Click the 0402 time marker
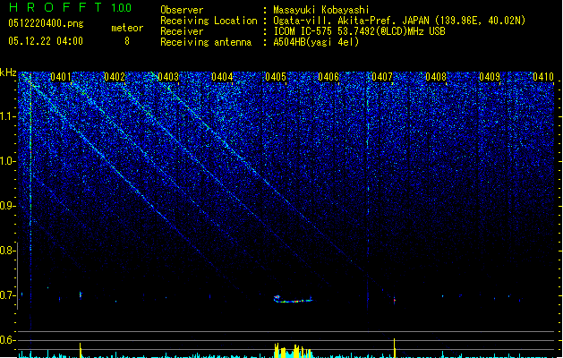 pyautogui.click(x=115, y=77)
